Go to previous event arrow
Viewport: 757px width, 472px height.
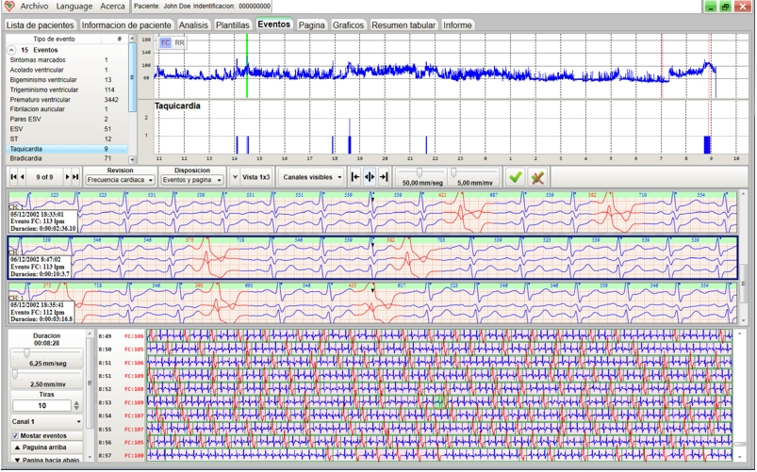(x=24, y=176)
